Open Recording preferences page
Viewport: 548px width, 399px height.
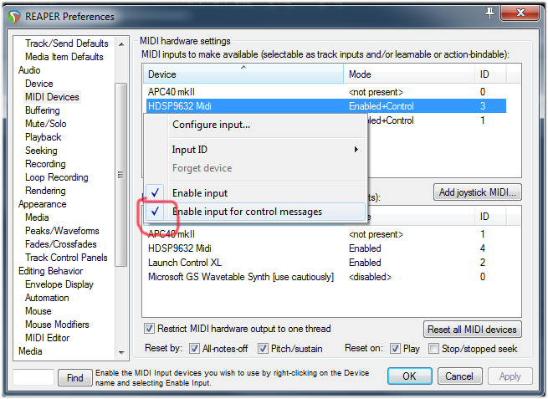coord(45,164)
